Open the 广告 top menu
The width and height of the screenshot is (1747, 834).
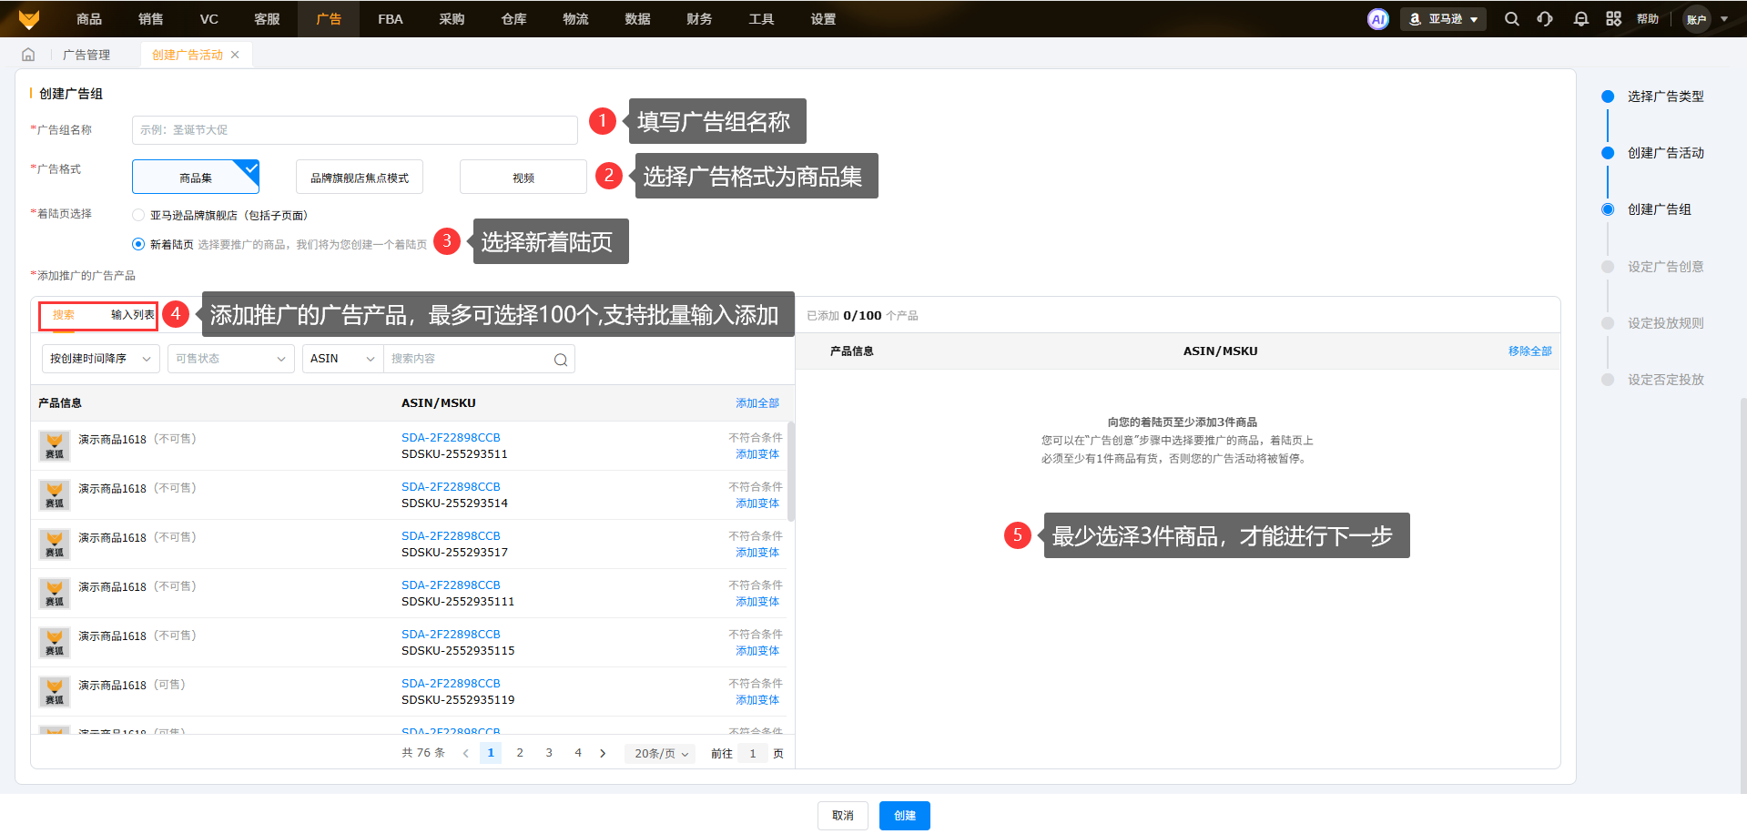(x=328, y=19)
